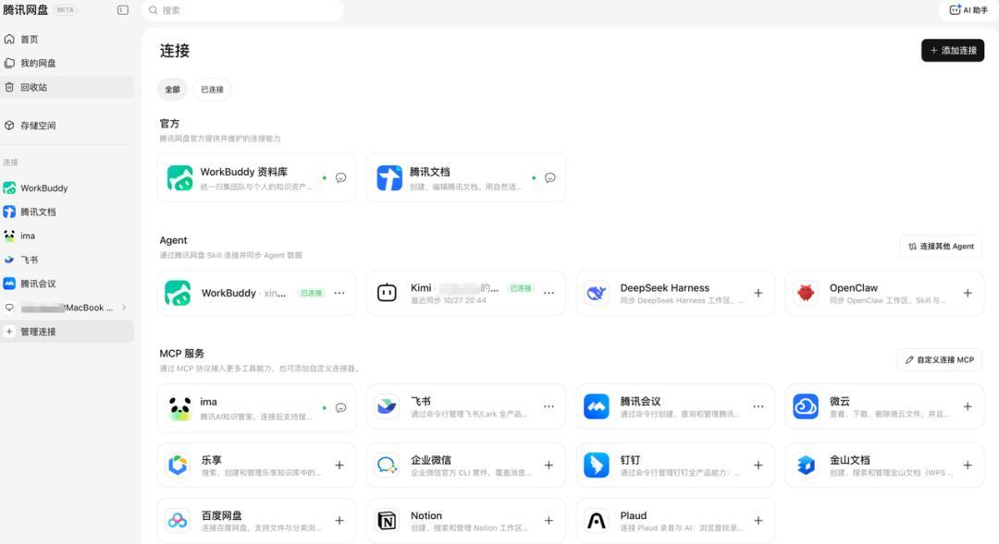Image resolution: width=999 pixels, height=544 pixels.
Task: Select 飞书 in sidebar connections
Action: pyautogui.click(x=67, y=260)
